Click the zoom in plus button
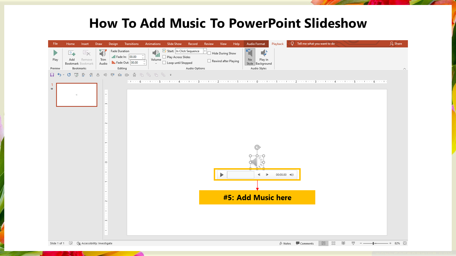 pos(390,243)
